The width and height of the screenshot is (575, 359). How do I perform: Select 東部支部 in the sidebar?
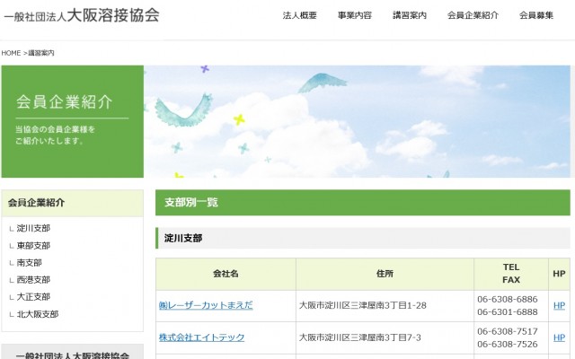tap(33, 245)
